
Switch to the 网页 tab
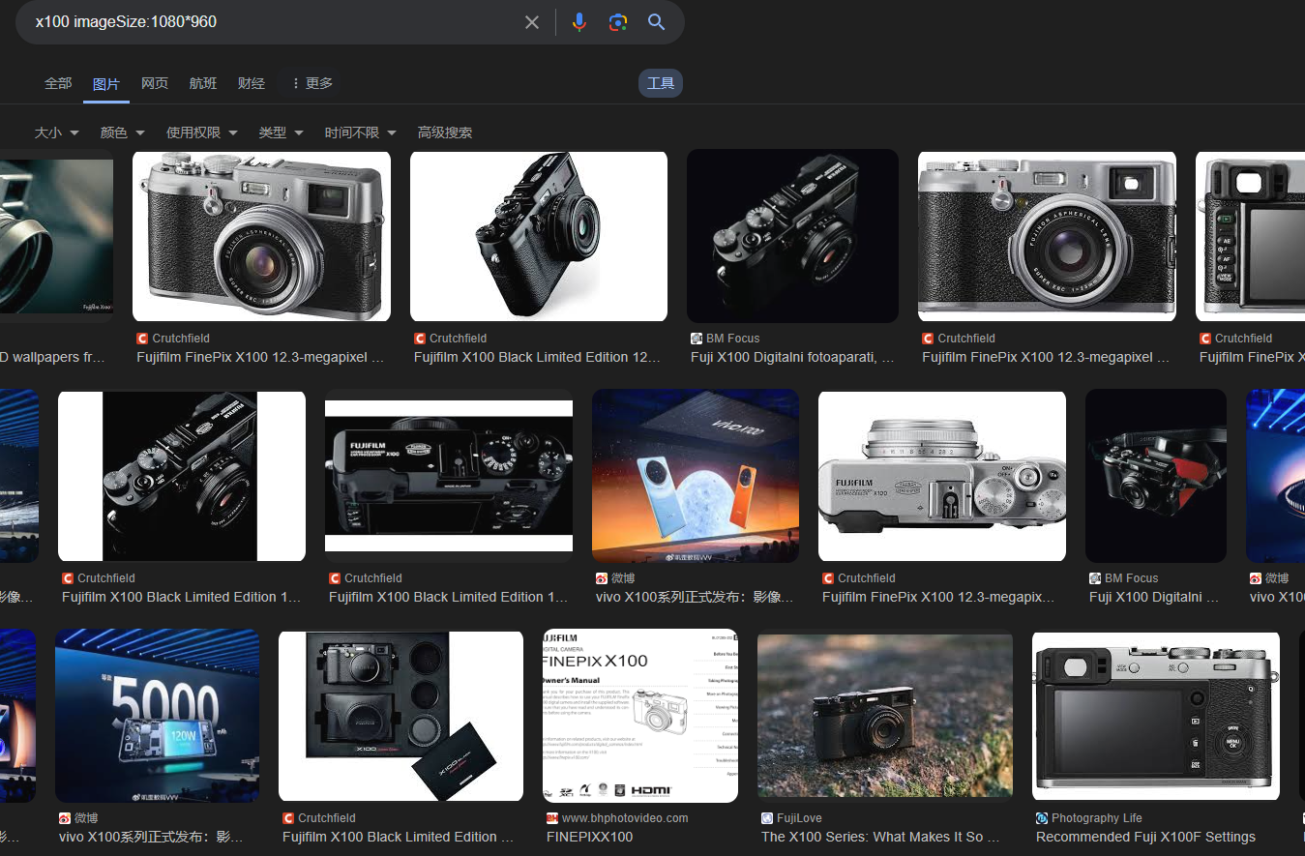pyautogui.click(x=155, y=83)
